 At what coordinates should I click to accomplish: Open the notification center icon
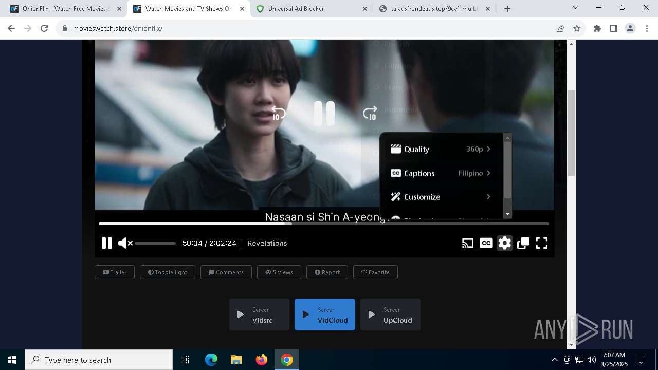click(641, 360)
